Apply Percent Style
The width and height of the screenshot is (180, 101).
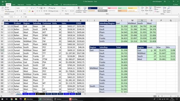tap(66, 11)
